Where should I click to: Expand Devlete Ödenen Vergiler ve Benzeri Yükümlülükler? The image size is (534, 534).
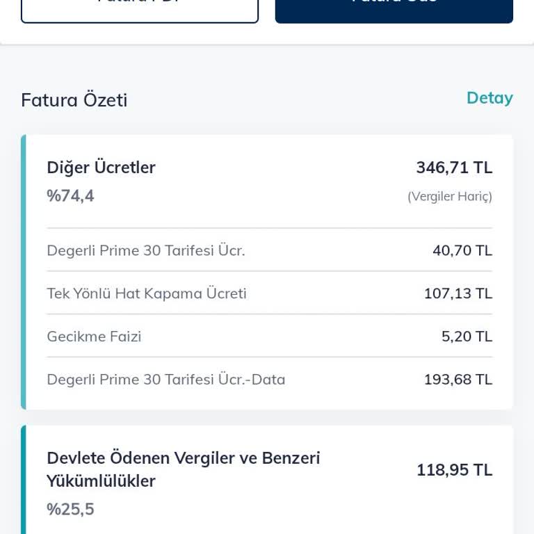coord(184,469)
